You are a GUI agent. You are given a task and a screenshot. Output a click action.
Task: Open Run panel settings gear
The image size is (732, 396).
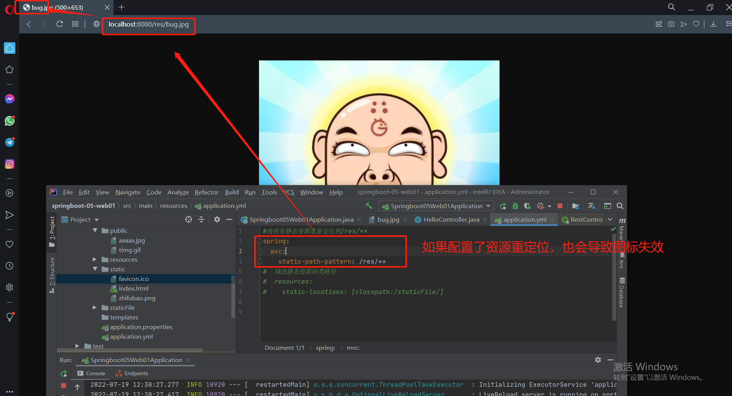pyautogui.click(x=598, y=360)
